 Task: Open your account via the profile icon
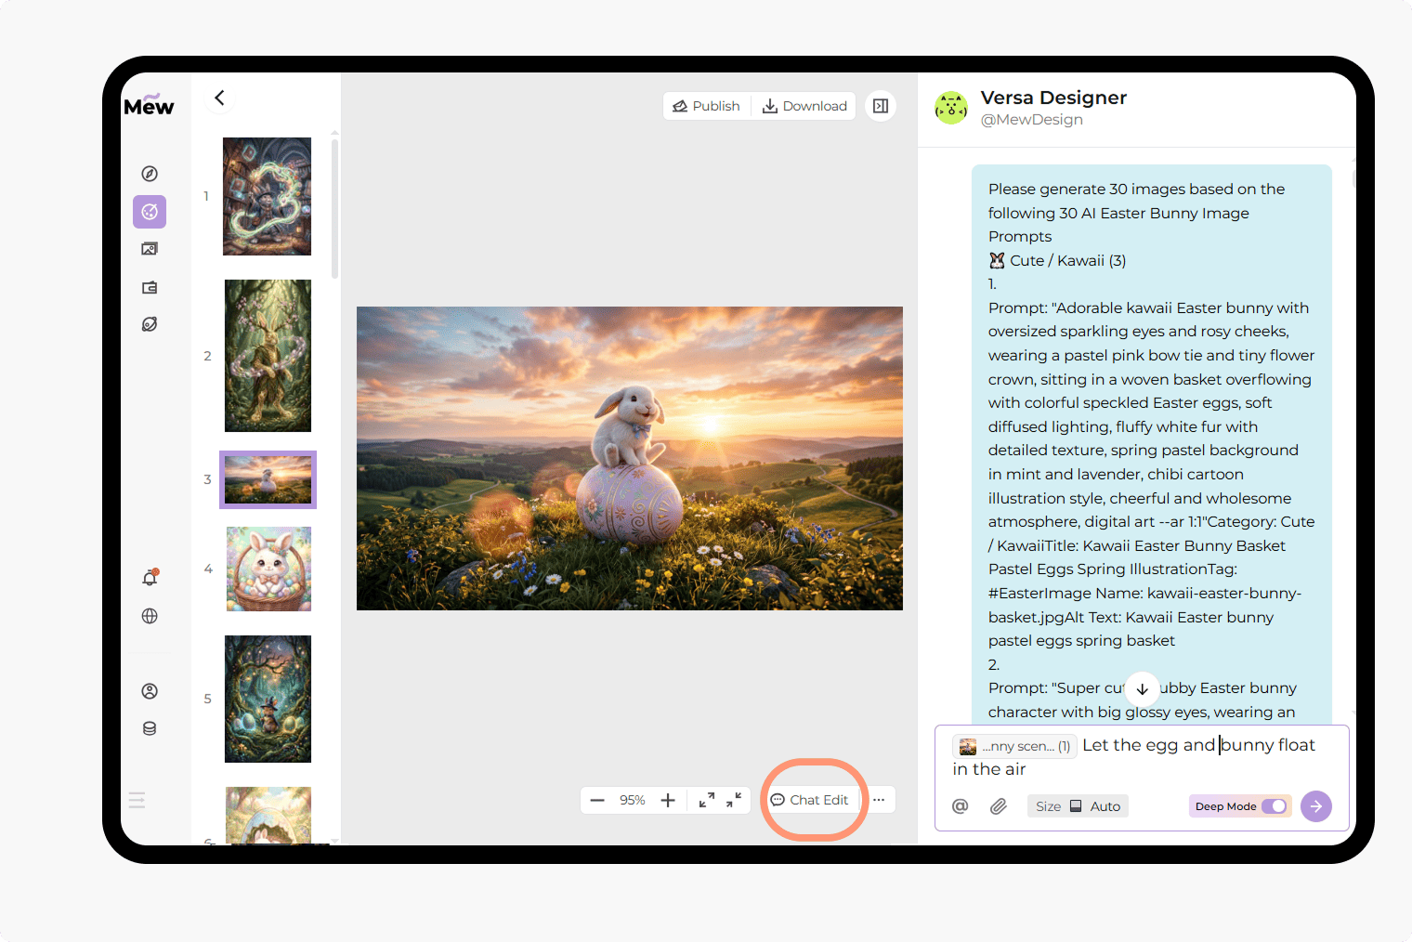[149, 690]
